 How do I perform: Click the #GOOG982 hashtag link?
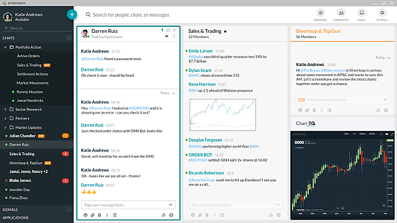pyautogui.click(x=139, y=108)
